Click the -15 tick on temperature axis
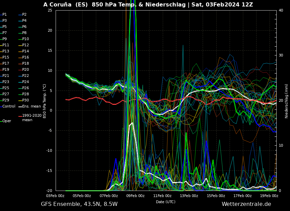 [49, 171]
